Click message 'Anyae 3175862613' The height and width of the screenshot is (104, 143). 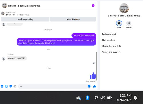pyautogui.click(x=17, y=58)
